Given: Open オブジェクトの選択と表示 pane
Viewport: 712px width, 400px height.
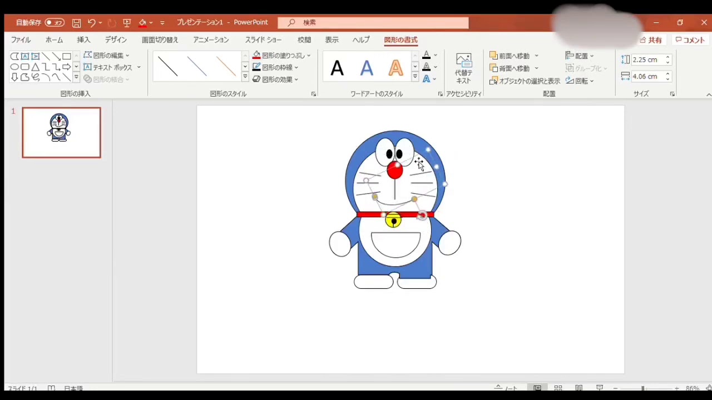Looking at the screenshot, I should click(525, 81).
